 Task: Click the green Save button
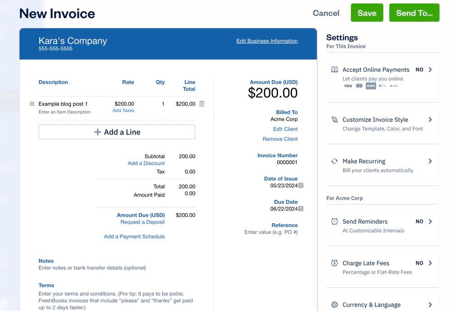click(367, 13)
